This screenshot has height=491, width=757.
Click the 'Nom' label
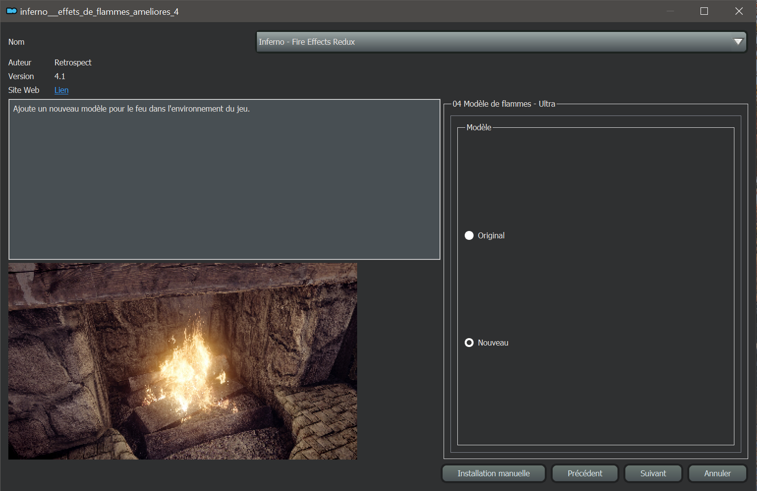pos(16,42)
